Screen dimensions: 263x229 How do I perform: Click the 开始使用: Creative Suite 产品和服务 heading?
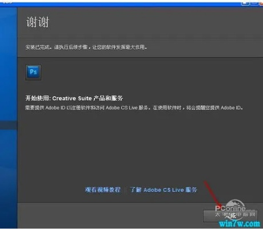point(74,98)
